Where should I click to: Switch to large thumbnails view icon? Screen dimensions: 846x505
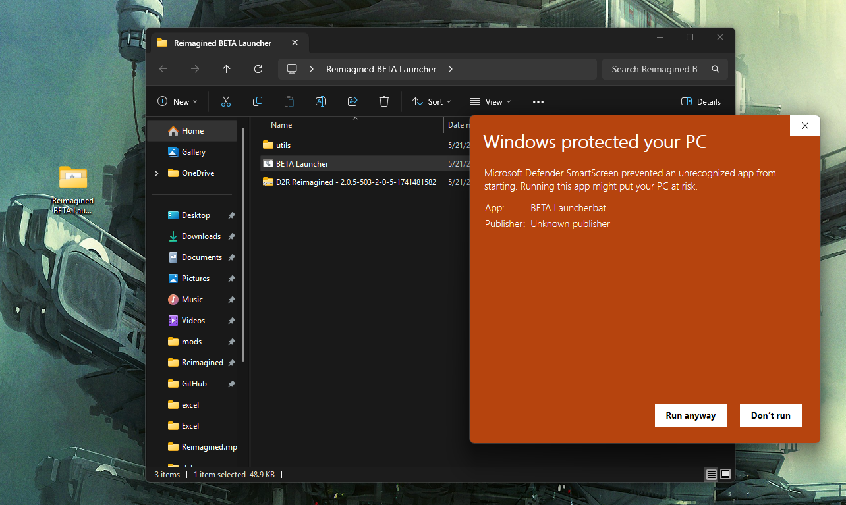pos(725,474)
